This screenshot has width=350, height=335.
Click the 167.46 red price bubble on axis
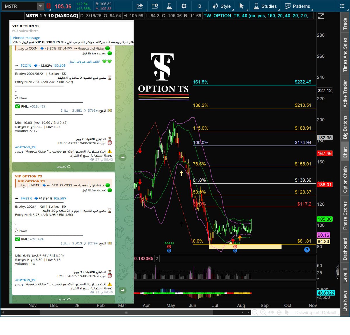[x=325, y=153]
